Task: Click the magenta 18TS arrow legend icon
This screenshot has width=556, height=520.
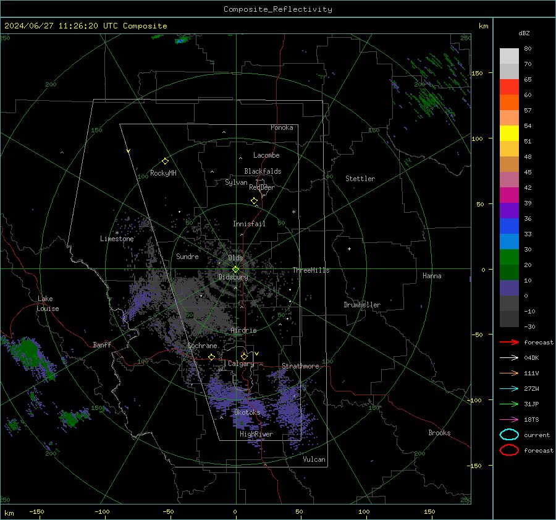Action: click(509, 420)
